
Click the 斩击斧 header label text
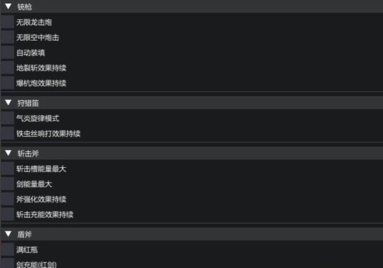pyautogui.click(x=28, y=154)
